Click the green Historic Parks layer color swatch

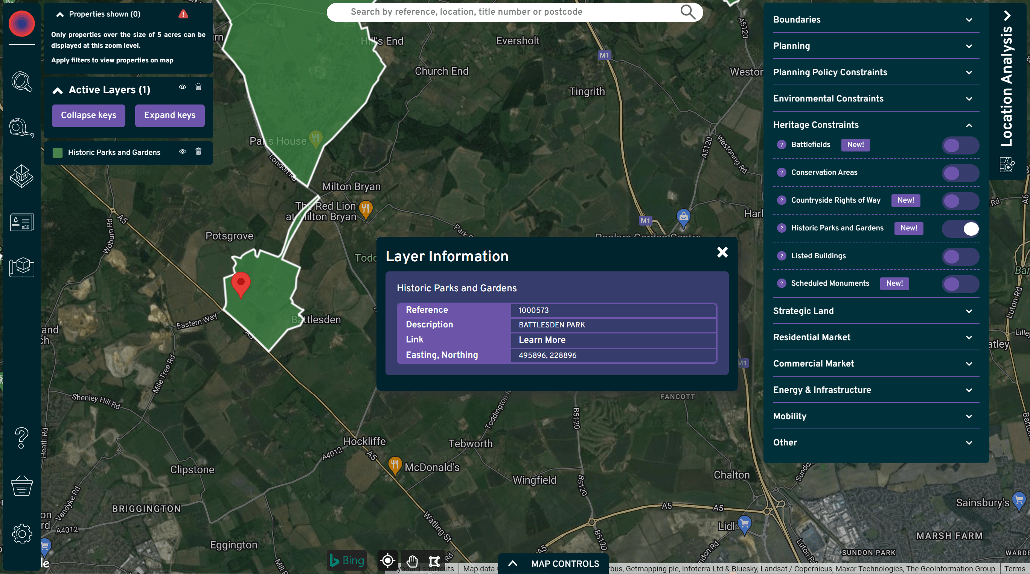click(x=58, y=153)
